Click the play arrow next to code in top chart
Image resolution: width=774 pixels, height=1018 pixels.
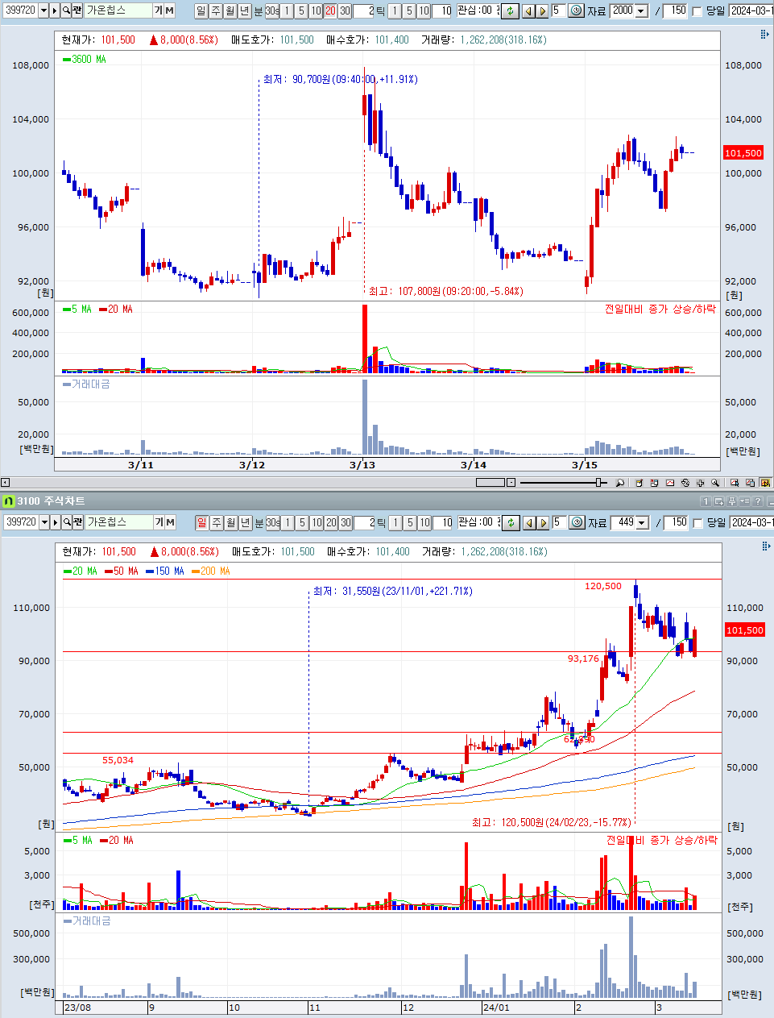tap(55, 10)
